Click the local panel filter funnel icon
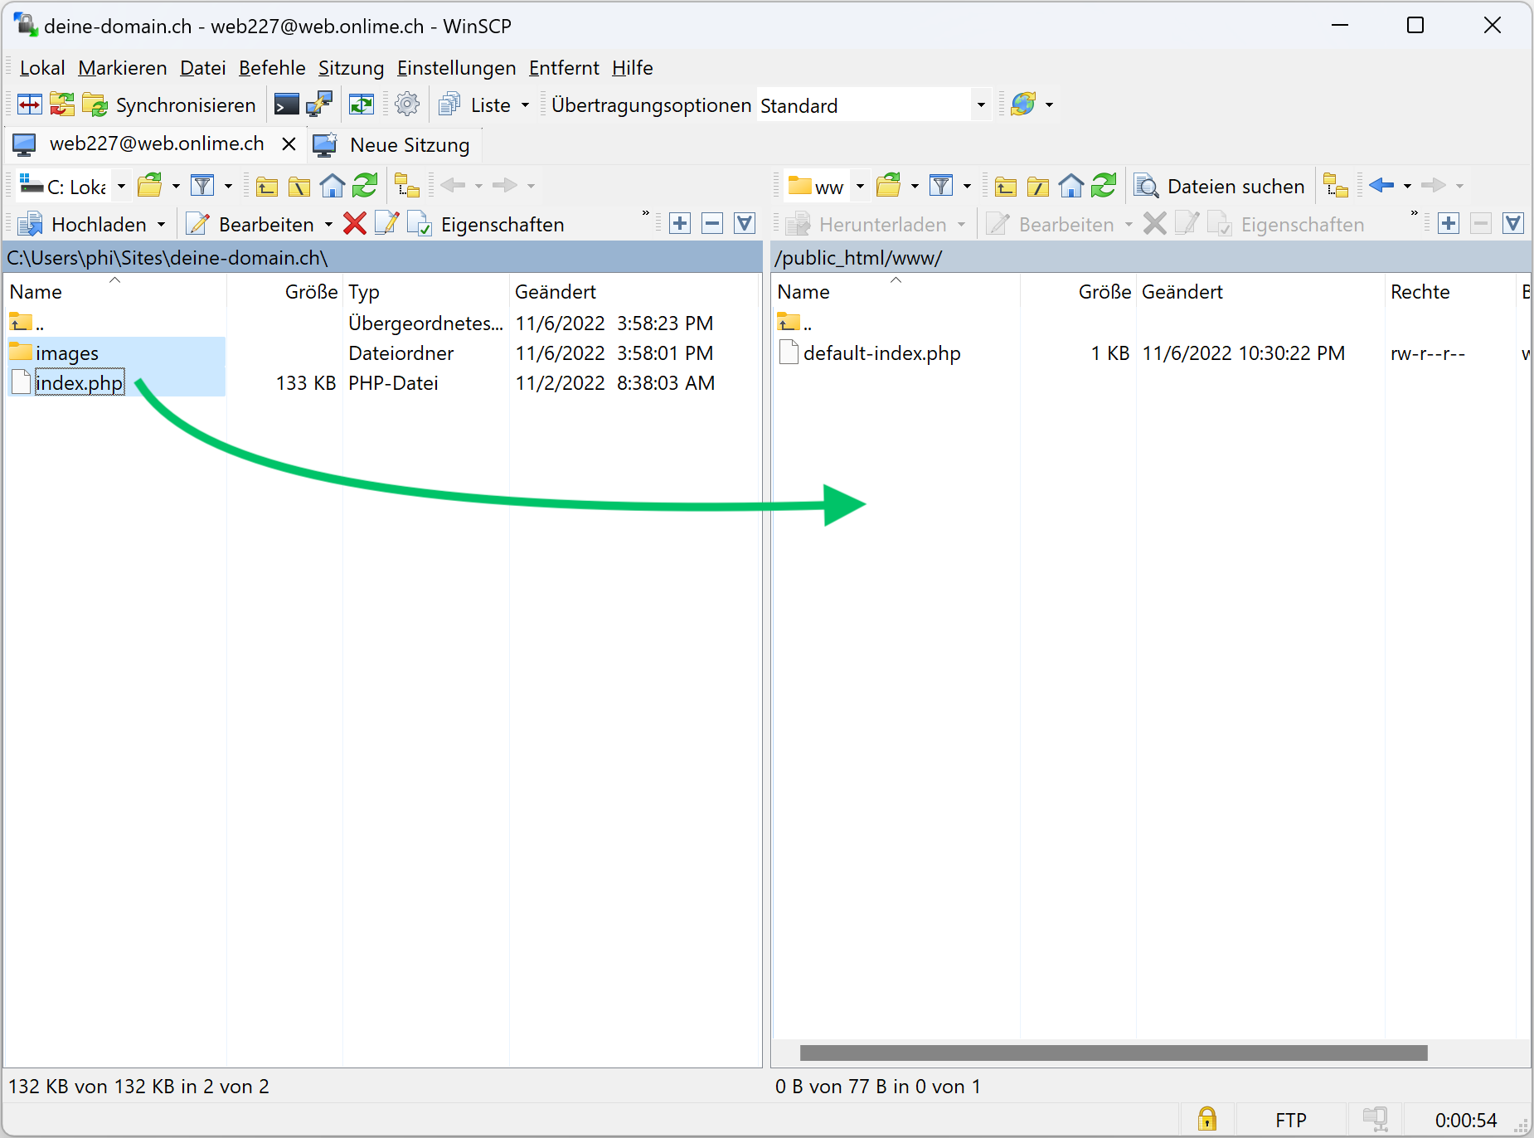 (202, 186)
